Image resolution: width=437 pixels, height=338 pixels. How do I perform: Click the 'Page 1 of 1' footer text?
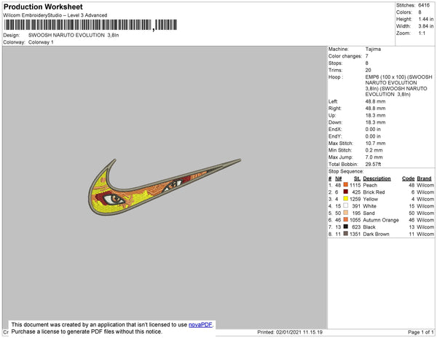point(421,332)
